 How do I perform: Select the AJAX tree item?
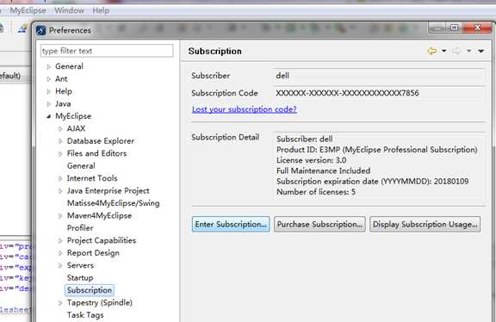(x=76, y=128)
